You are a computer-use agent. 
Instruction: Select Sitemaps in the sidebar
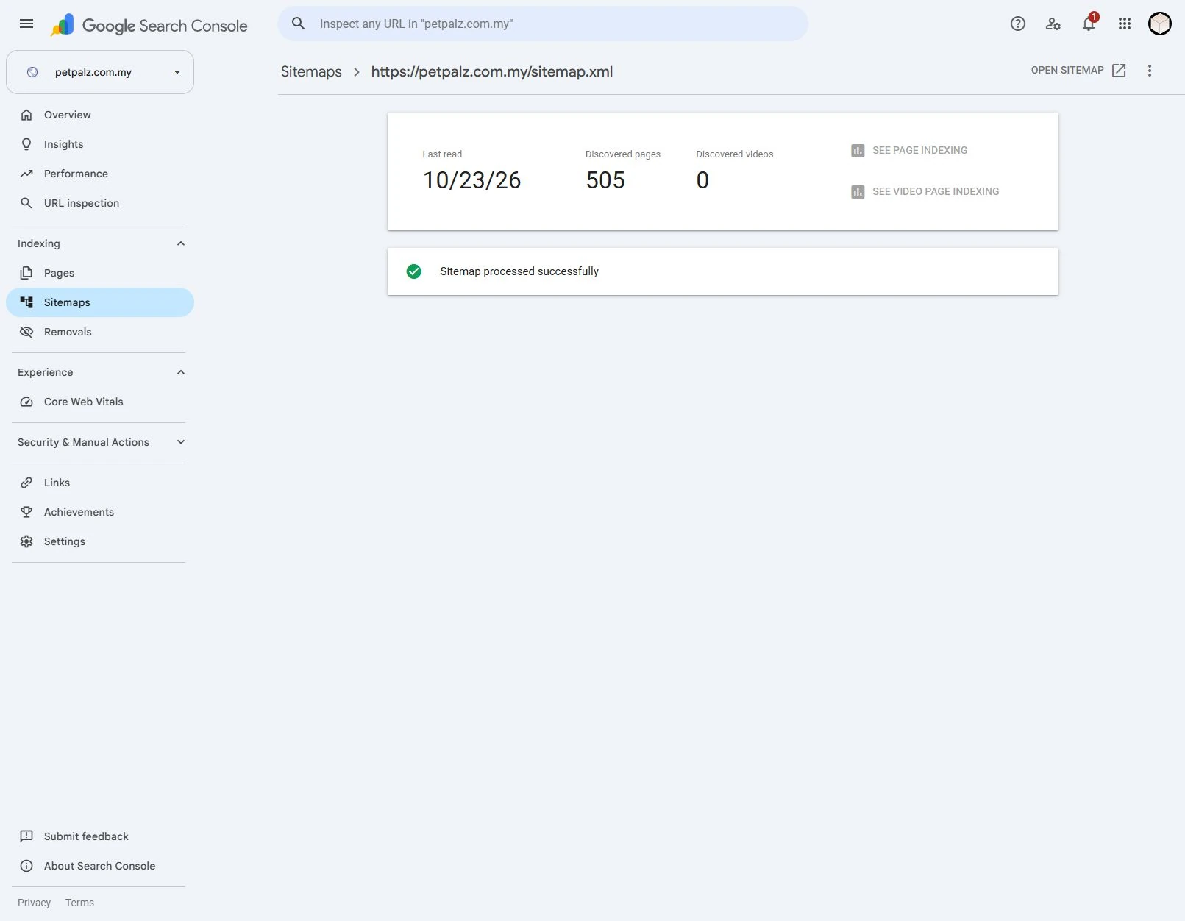coord(100,302)
